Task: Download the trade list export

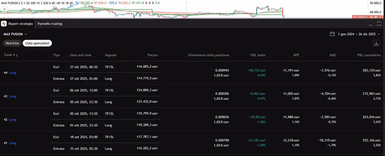Action: [x=376, y=43]
